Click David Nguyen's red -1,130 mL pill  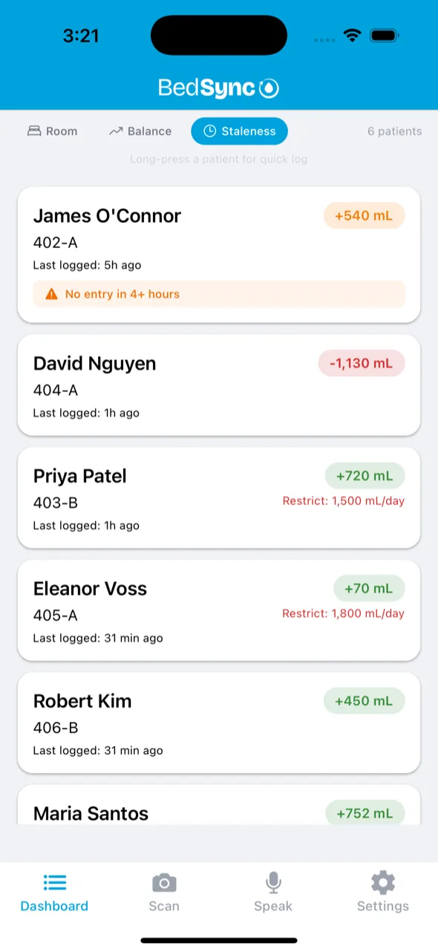pyautogui.click(x=362, y=363)
